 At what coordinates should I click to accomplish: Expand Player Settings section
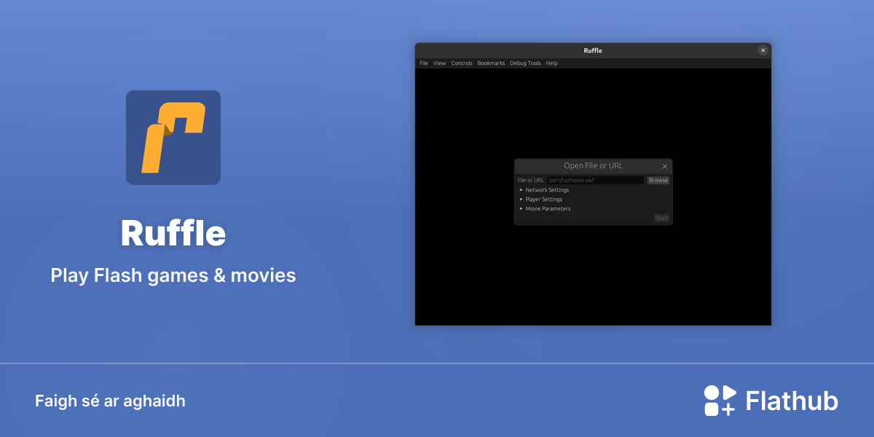[x=540, y=200]
